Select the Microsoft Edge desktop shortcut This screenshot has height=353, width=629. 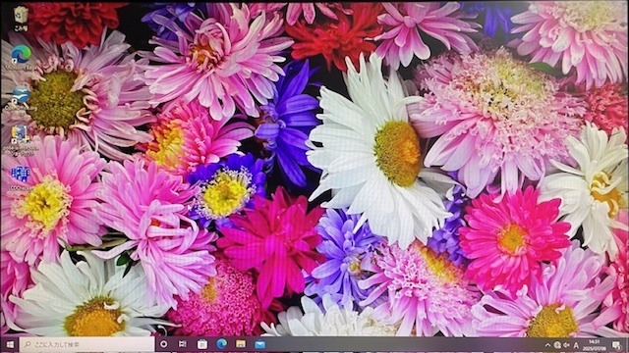coord(21,57)
